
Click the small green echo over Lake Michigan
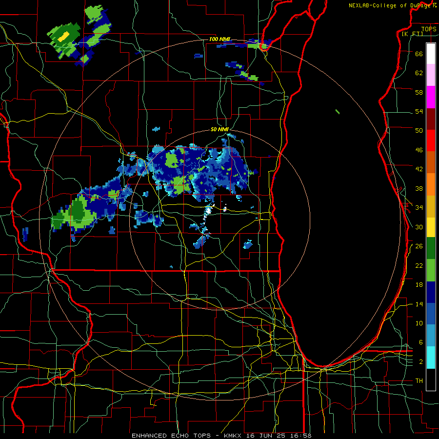(x=338, y=112)
